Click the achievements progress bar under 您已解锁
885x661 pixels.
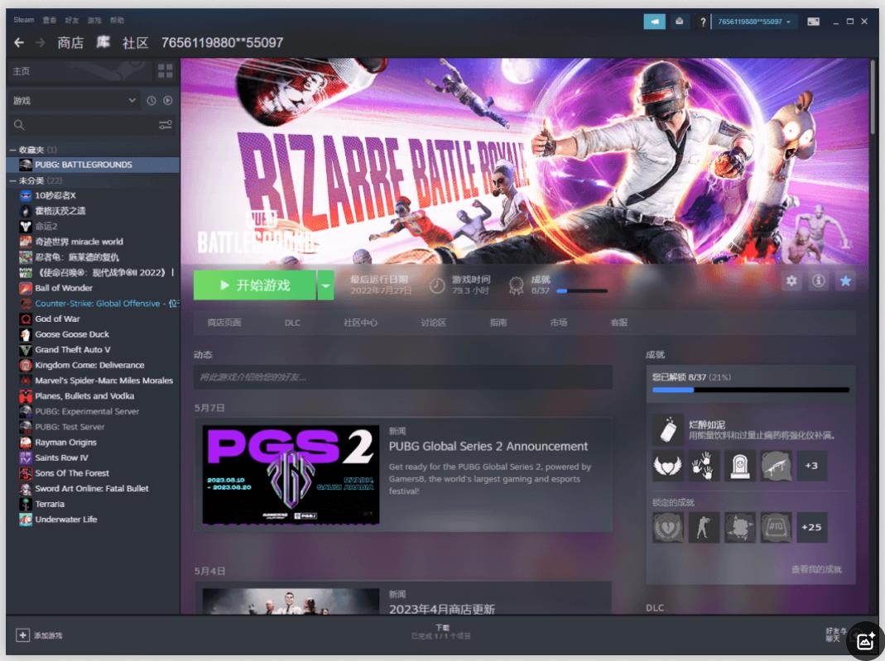point(751,390)
